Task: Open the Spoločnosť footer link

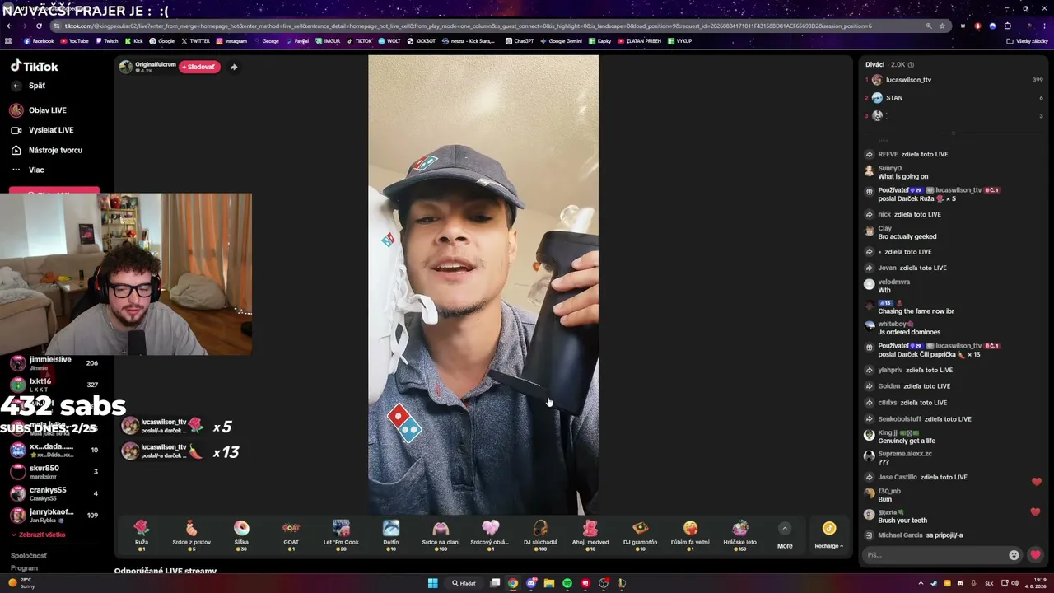Action: (29, 556)
